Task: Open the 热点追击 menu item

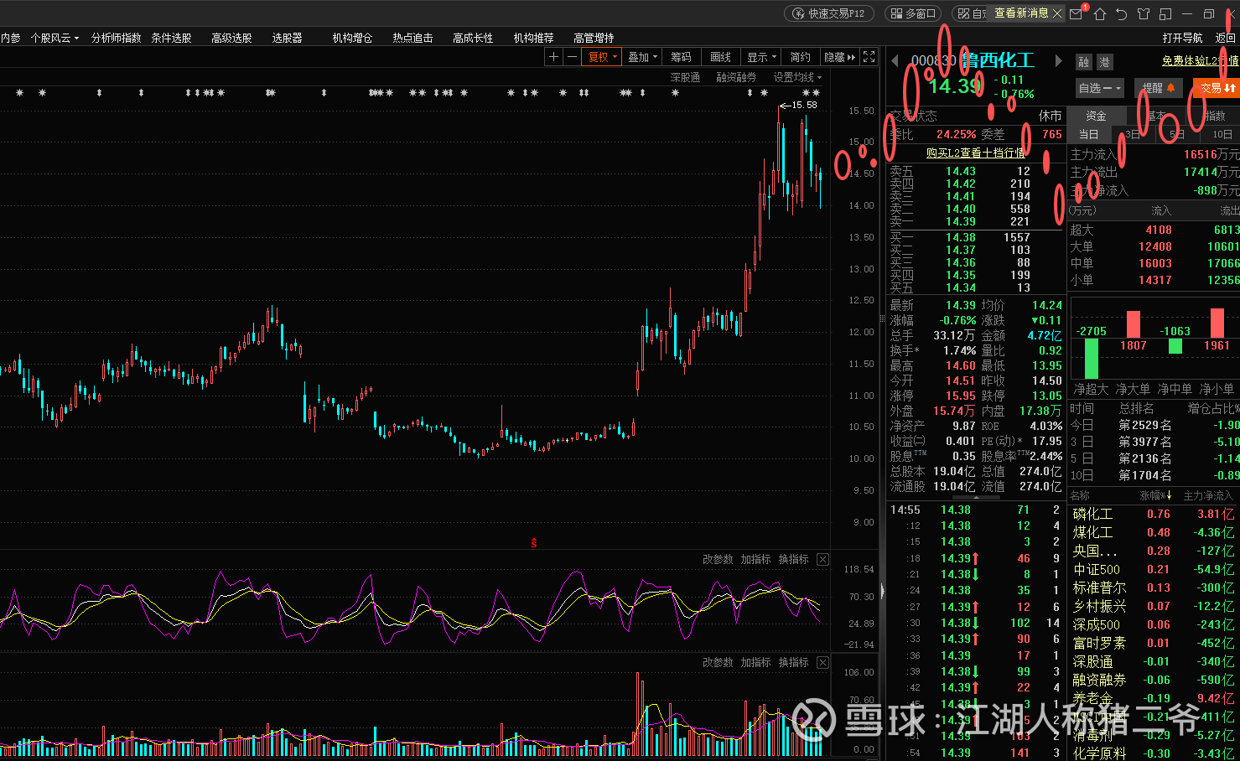Action: tap(412, 38)
